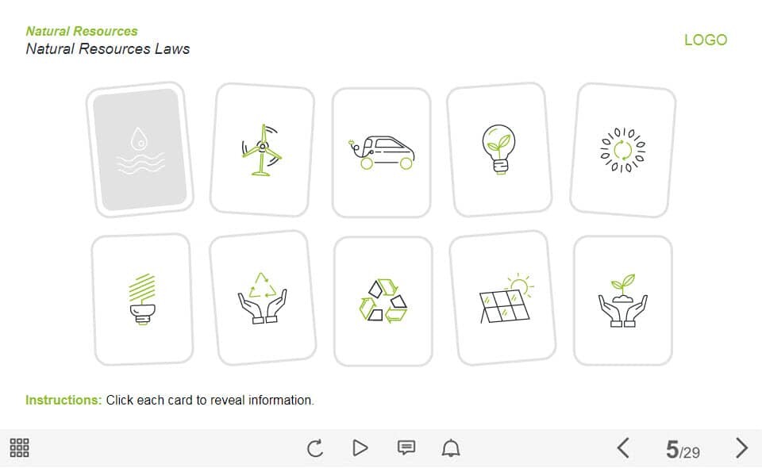
Task: Reveal the hands holding recycle triangle card
Action: 263,298
